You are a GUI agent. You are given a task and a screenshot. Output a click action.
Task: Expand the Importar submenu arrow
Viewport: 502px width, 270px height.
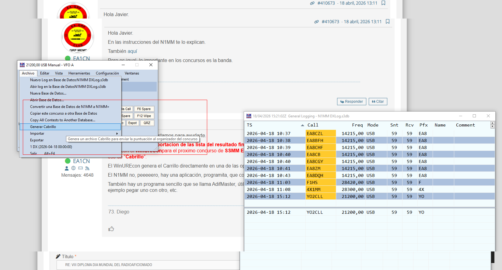point(117,133)
